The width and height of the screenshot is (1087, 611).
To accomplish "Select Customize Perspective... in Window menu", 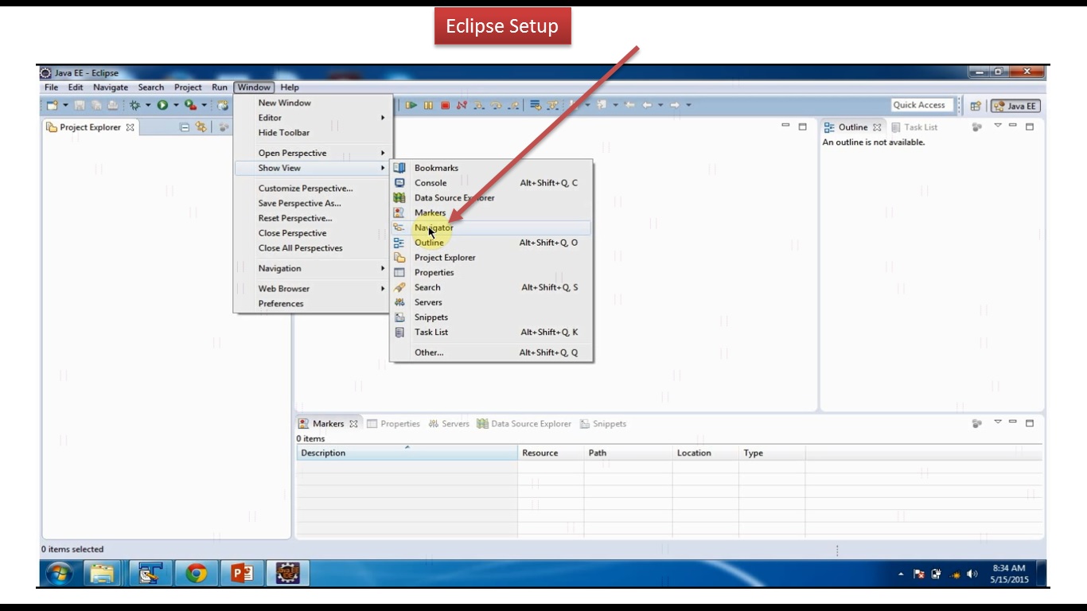I will pyautogui.click(x=312, y=189).
